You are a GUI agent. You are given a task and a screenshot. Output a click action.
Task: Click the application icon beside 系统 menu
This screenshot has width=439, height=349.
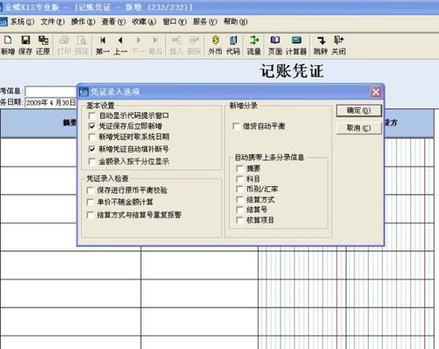tap(4, 22)
